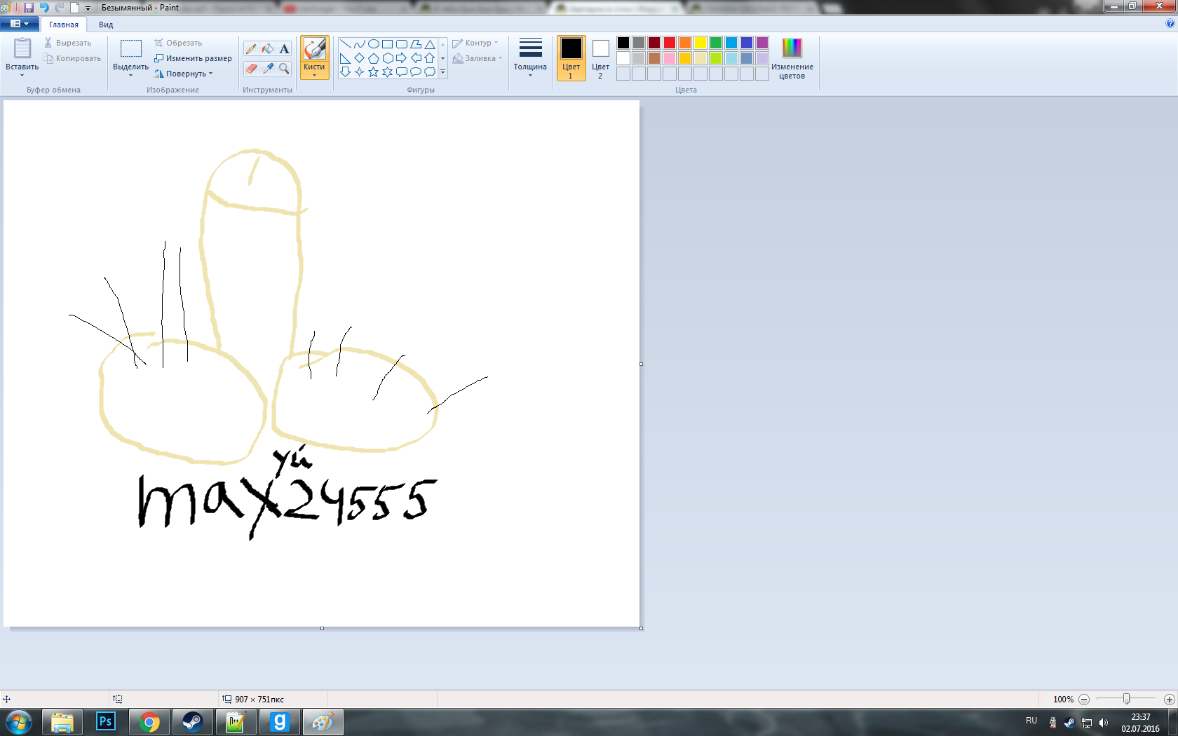Click the Windows Start button
Image resolution: width=1178 pixels, height=736 pixels.
[19, 722]
